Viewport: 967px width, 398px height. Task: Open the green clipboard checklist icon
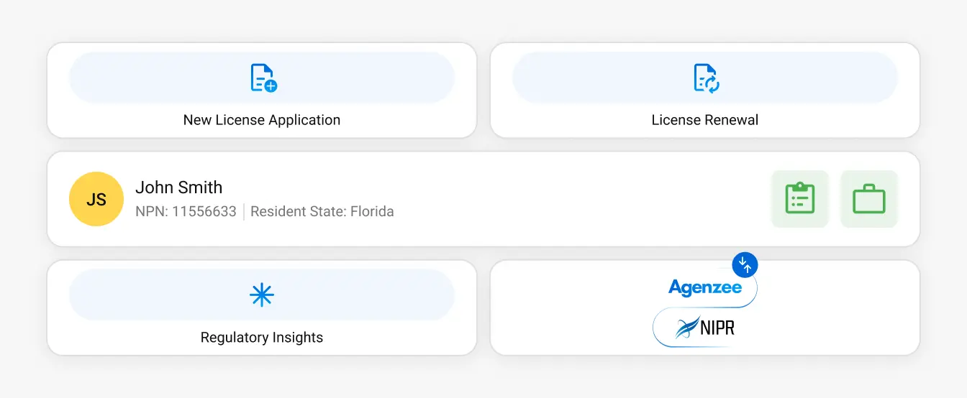[x=799, y=199]
